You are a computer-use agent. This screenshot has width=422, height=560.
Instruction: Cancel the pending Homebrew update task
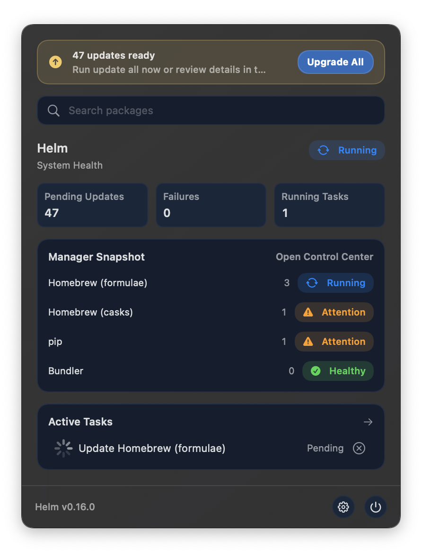click(359, 448)
